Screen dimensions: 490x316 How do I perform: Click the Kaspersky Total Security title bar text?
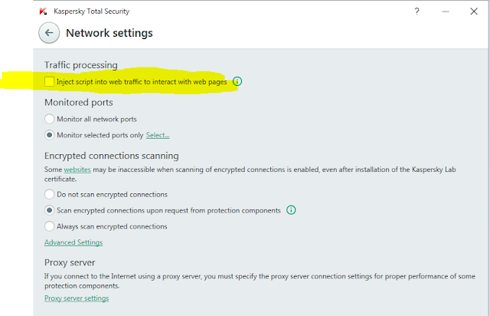point(90,12)
